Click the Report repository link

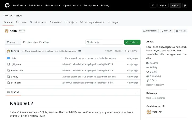[x=155, y=85]
